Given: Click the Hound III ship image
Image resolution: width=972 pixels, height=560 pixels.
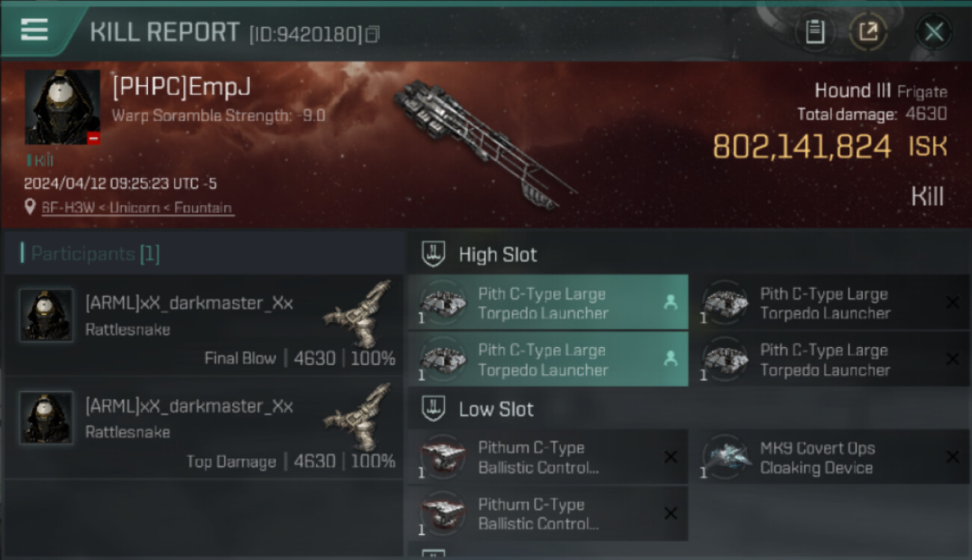Looking at the screenshot, I should click(485, 142).
